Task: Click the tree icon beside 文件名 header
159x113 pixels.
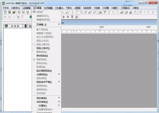Action: (6, 26)
